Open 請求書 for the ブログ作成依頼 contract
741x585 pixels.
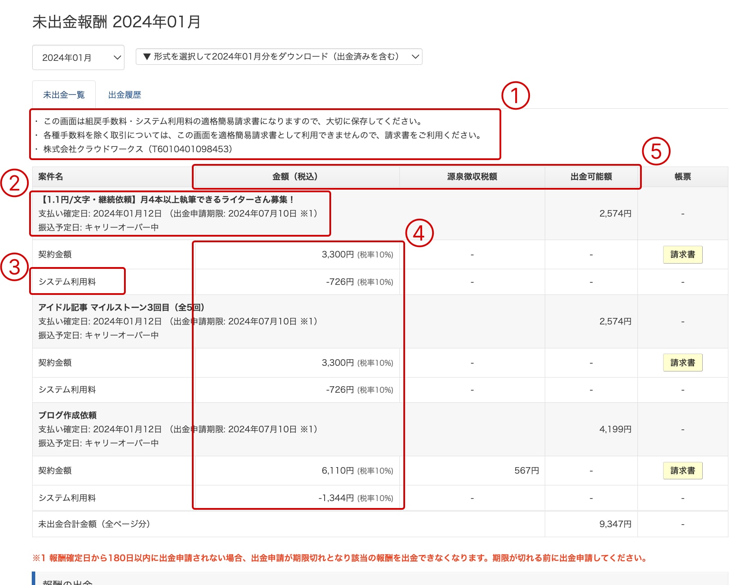point(682,471)
